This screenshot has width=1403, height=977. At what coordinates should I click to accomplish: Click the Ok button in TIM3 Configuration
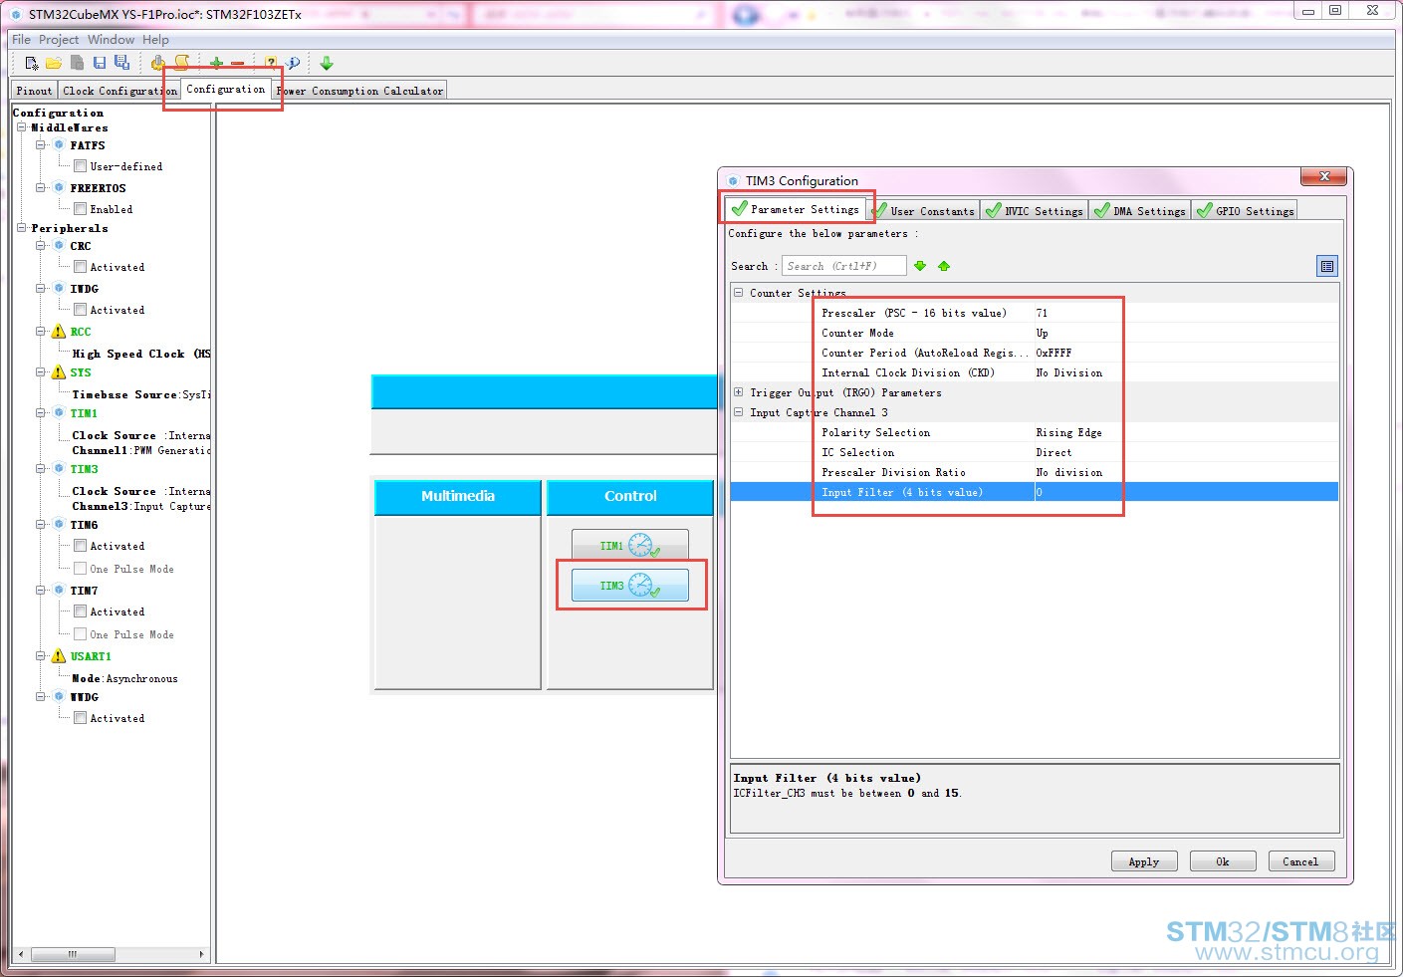click(x=1223, y=861)
